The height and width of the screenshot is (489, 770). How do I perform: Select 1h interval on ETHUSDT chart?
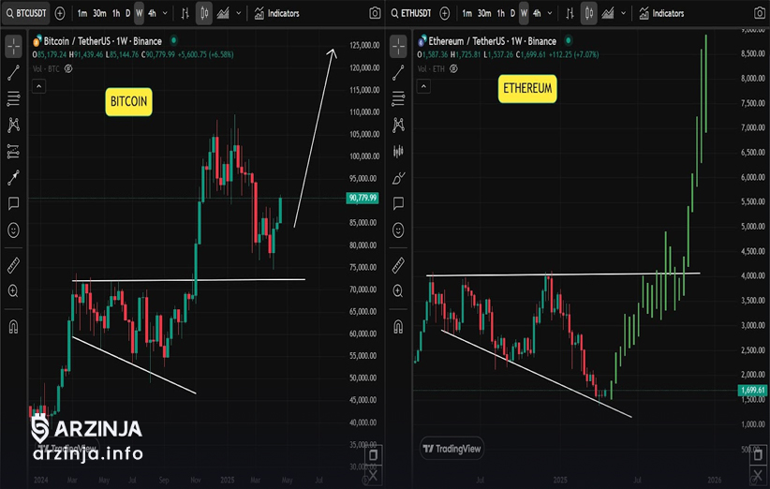coord(500,13)
